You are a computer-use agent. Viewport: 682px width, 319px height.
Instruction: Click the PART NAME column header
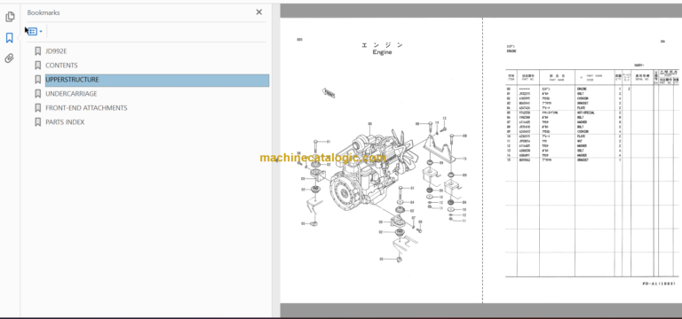[556, 78]
